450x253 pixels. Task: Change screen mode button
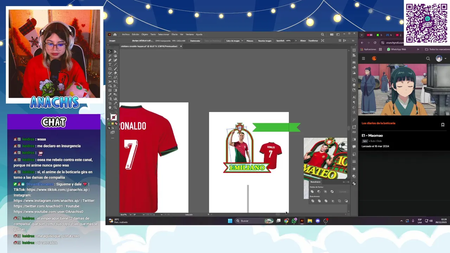click(x=112, y=132)
